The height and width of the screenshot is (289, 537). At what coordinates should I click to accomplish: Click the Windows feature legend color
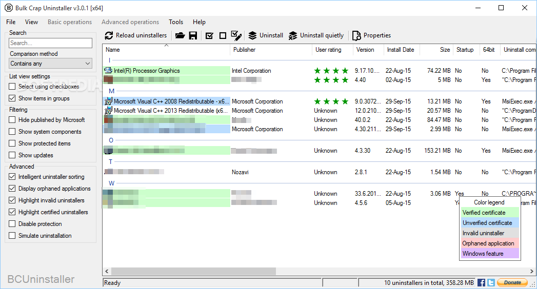click(490, 254)
